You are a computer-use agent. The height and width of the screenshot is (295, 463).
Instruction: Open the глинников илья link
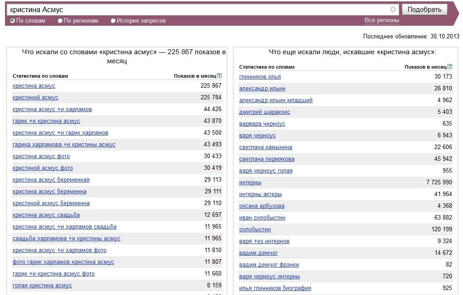click(x=260, y=77)
